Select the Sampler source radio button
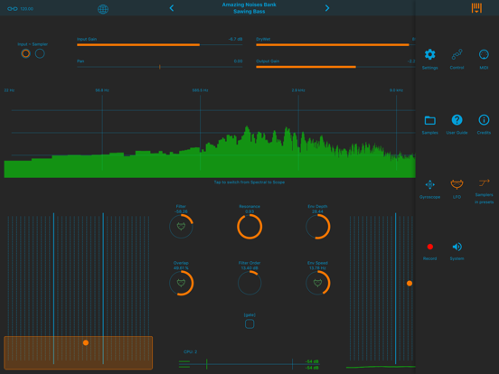This screenshot has width=499, height=374. tap(40, 53)
